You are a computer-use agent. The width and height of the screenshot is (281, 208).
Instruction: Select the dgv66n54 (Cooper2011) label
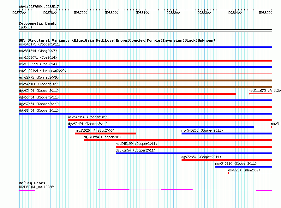click(x=39, y=97)
